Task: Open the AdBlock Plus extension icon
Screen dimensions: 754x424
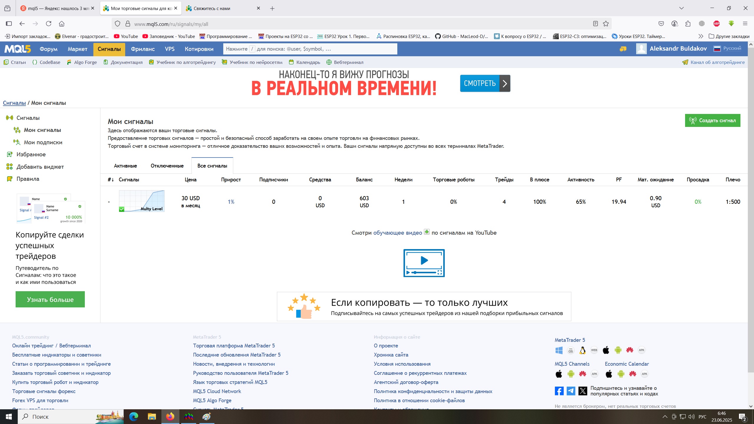Action: point(717,24)
